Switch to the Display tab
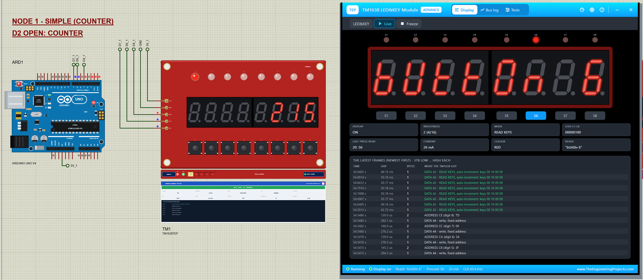Viewport: 643px width, 280px height. tap(464, 10)
